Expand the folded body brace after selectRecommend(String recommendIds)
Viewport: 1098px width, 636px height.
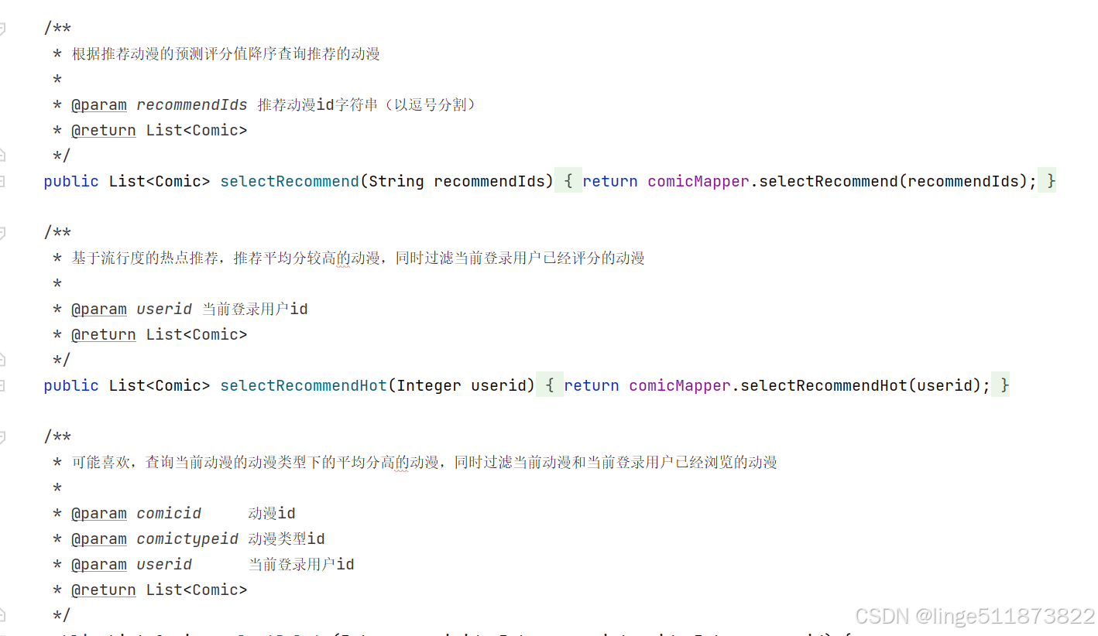[568, 181]
